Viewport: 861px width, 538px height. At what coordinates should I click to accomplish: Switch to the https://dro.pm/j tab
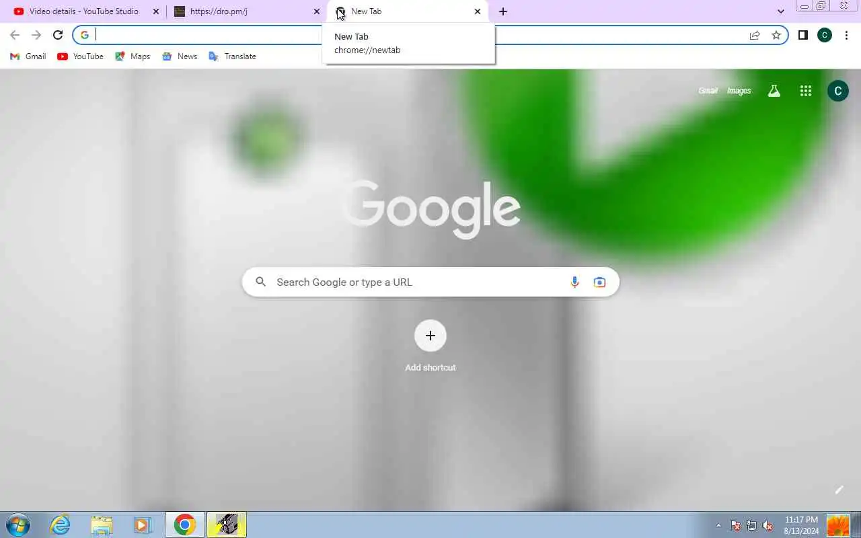[x=246, y=11]
